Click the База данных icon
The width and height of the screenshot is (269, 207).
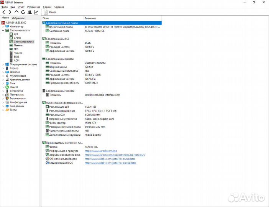[x=7, y=106]
